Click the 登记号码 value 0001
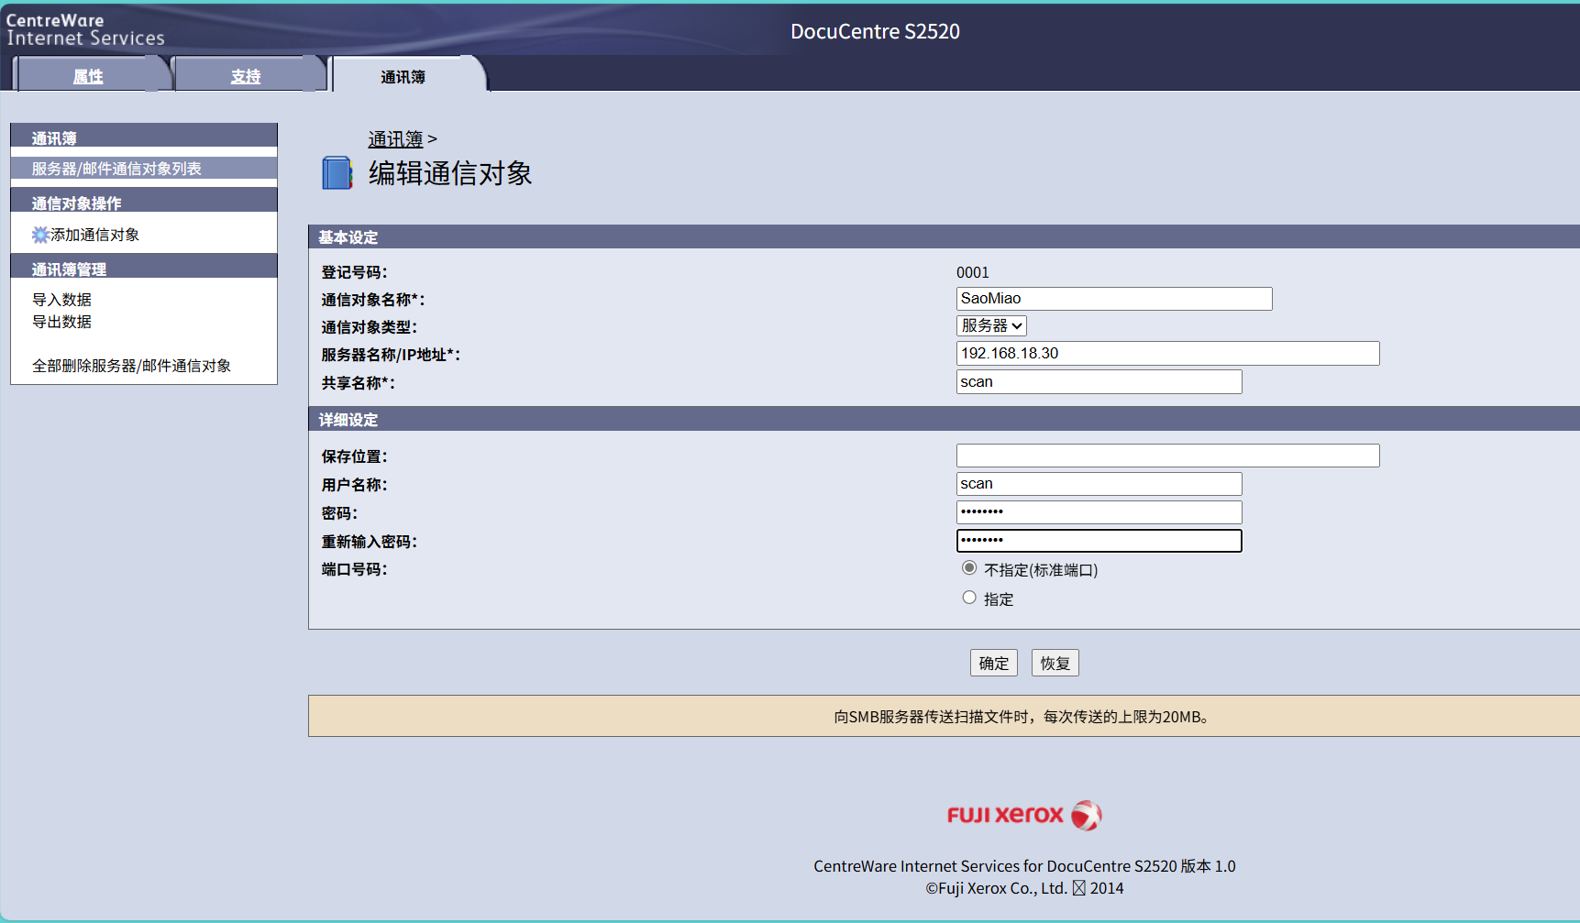 coord(973,272)
